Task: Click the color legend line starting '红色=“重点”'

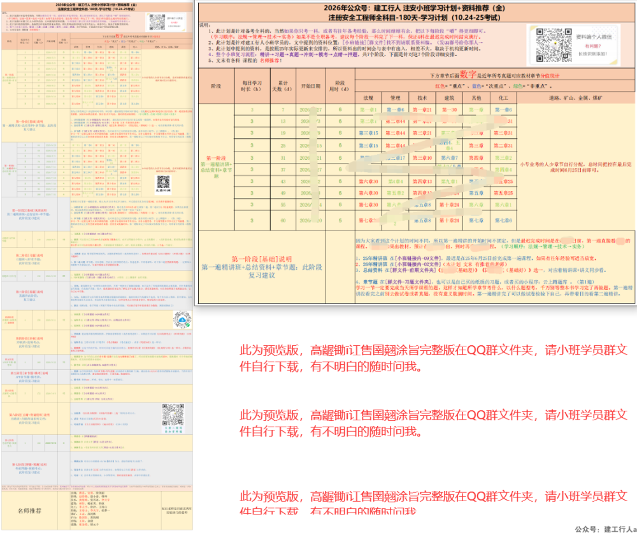Action: pyautogui.click(x=494, y=86)
